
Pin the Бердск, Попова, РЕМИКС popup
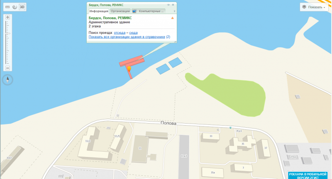(168, 5)
